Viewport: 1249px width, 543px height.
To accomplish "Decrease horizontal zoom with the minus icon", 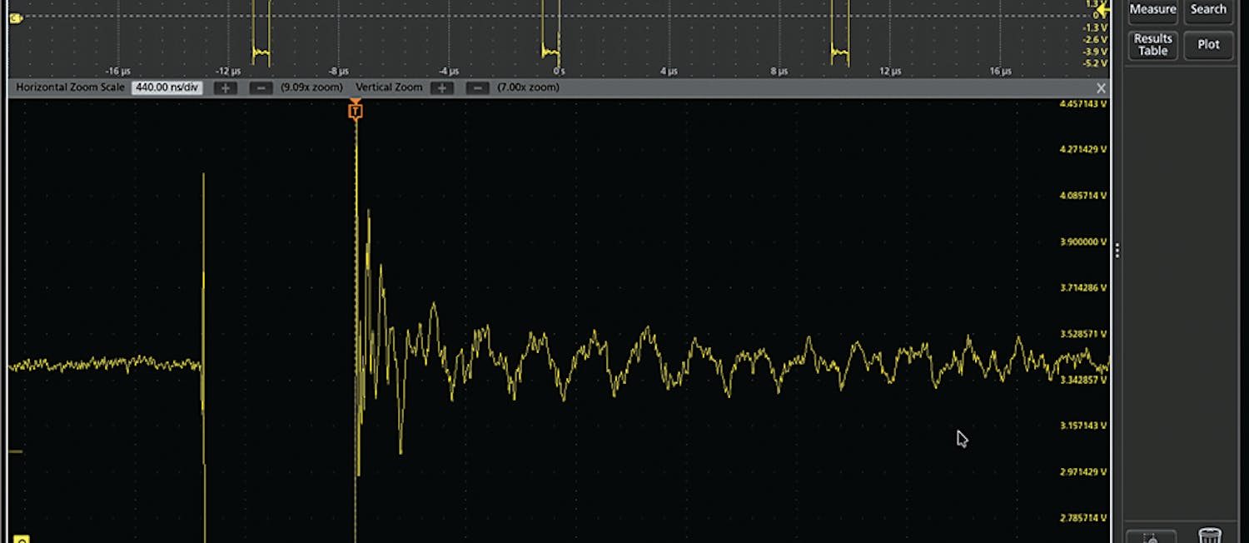I will [x=261, y=87].
